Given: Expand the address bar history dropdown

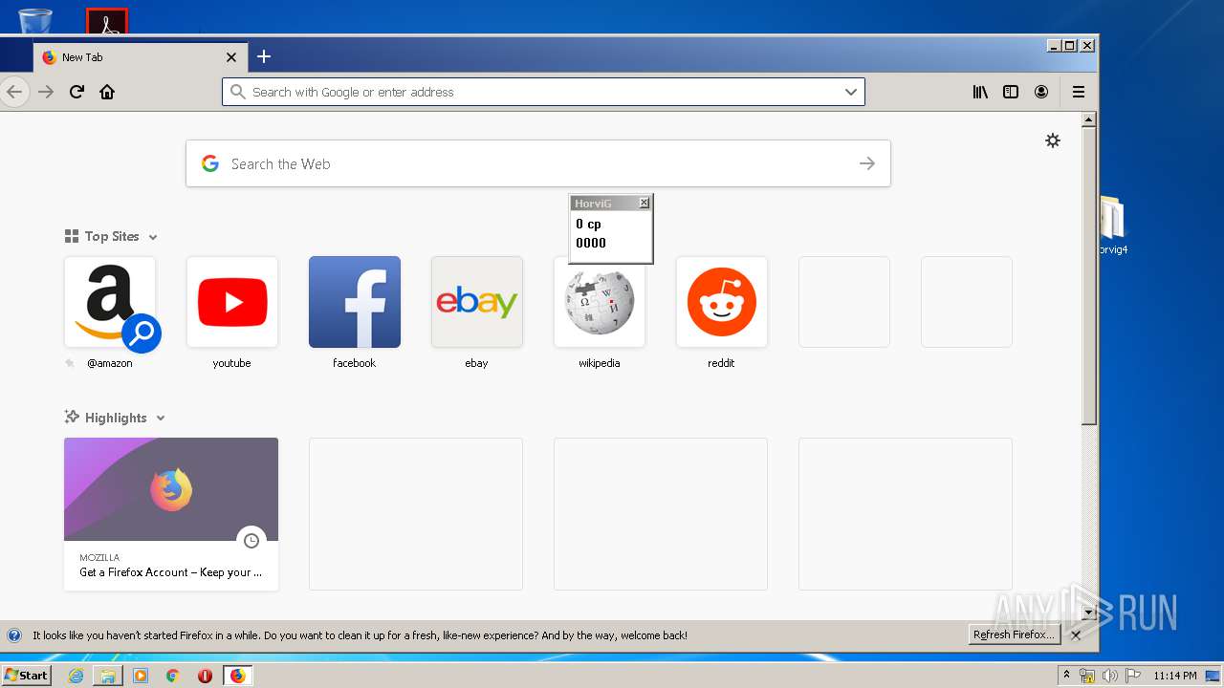Looking at the screenshot, I should tap(850, 92).
